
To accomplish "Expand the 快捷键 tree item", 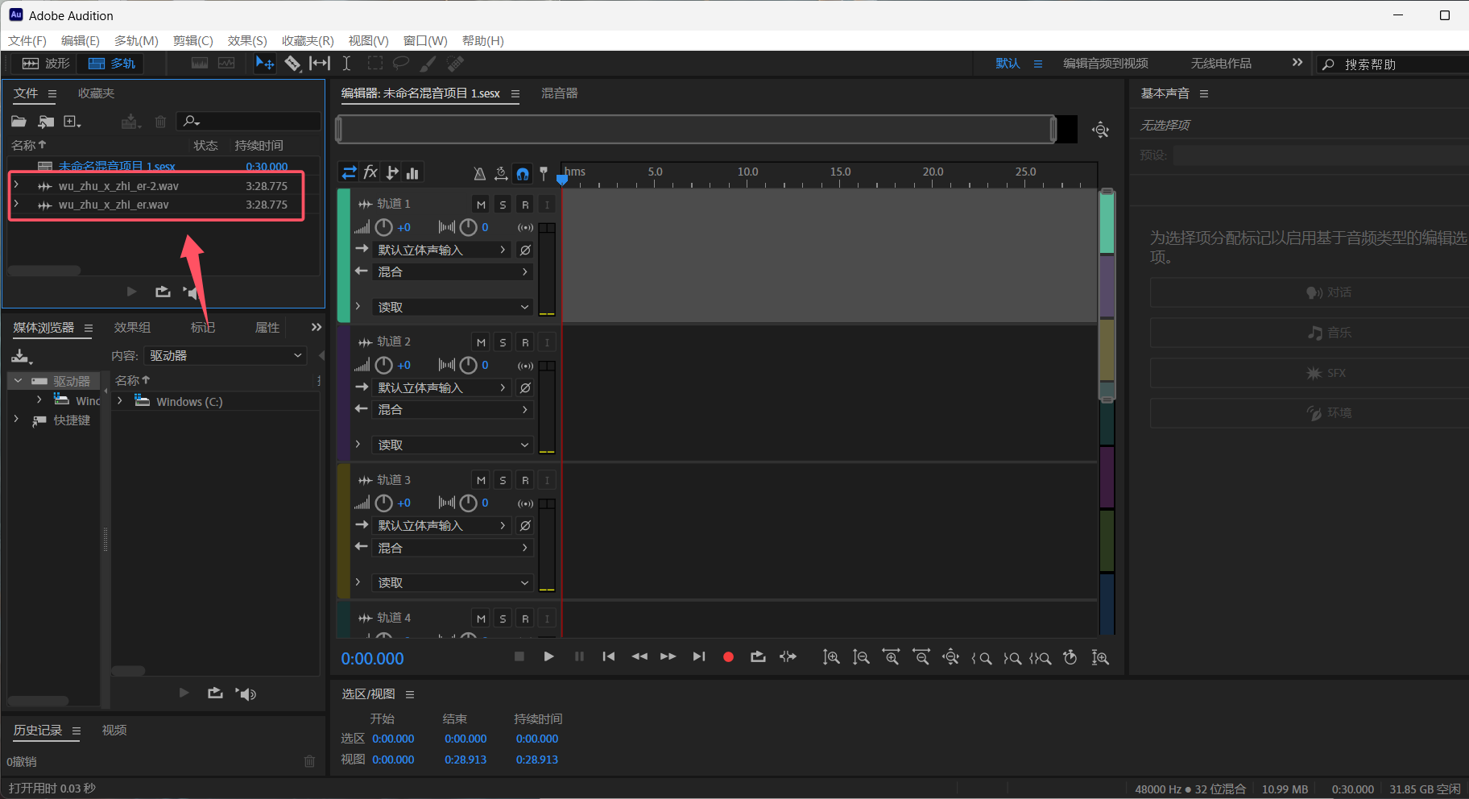I will (x=16, y=420).
